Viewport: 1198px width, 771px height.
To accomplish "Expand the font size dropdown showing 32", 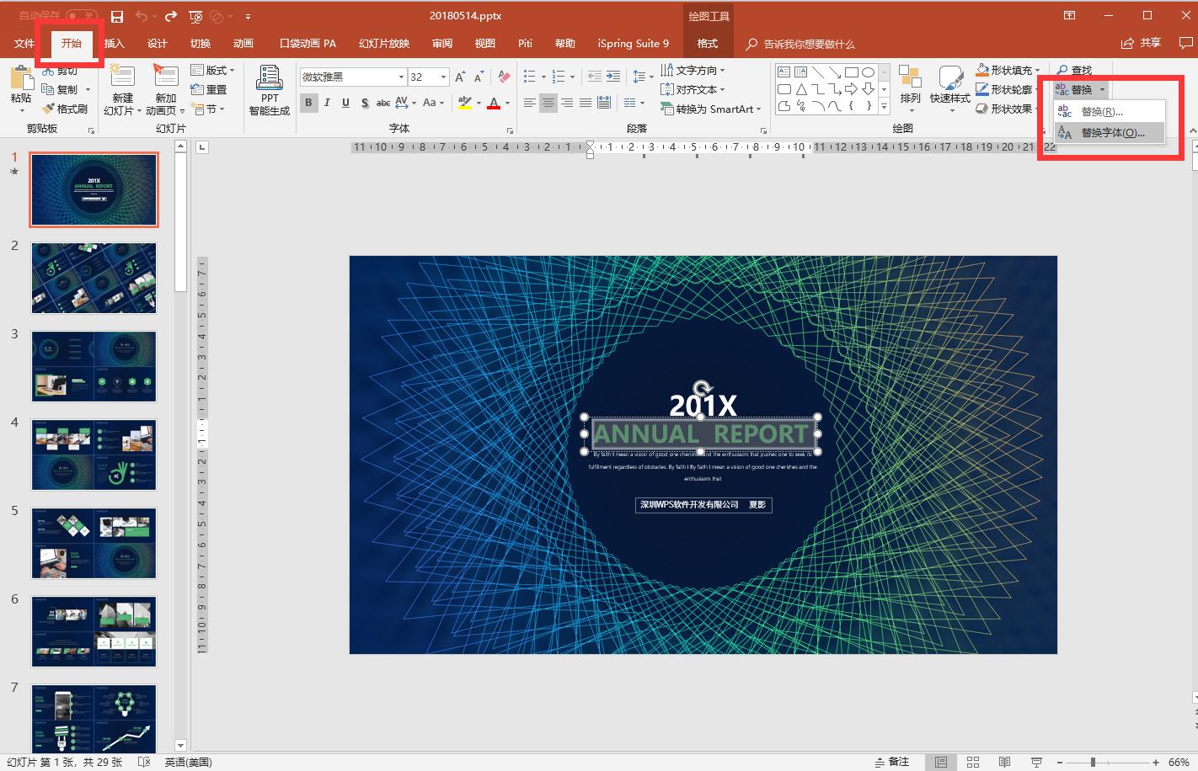I will coord(443,77).
